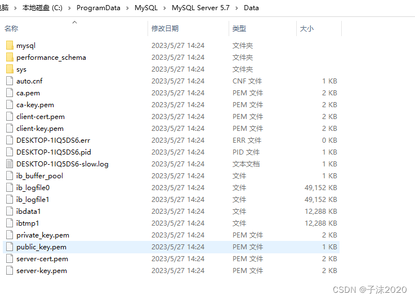Screen dimensions: 415x299
Task: Click the mysql folder icon
Action: point(10,45)
